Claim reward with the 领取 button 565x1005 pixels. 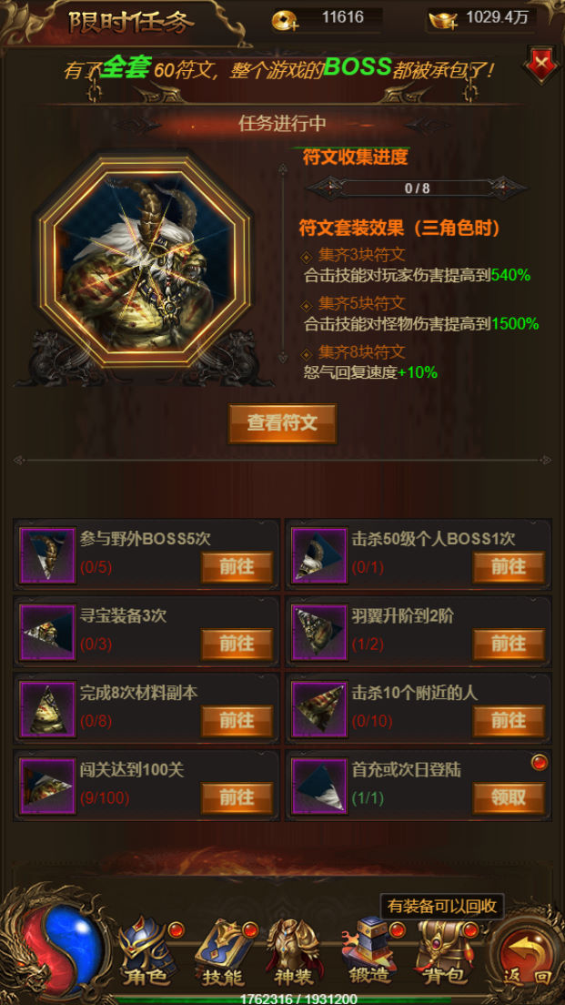point(509,797)
